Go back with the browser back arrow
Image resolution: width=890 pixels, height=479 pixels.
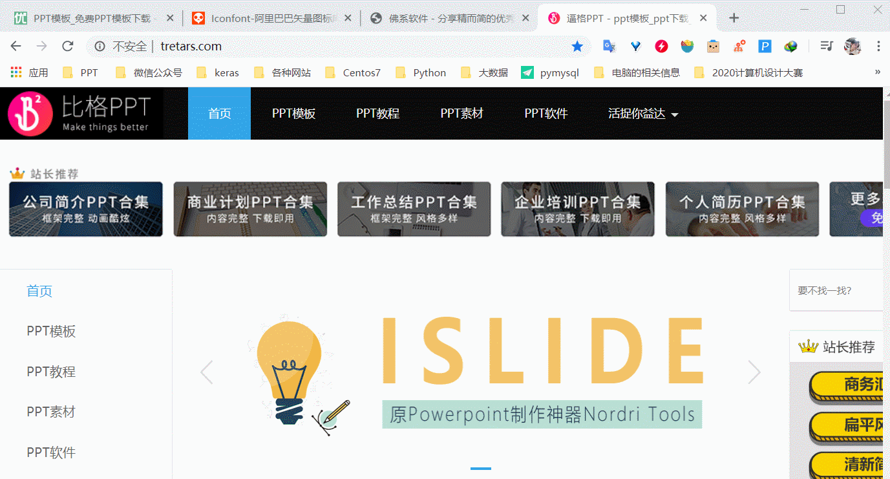pyautogui.click(x=16, y=46)
